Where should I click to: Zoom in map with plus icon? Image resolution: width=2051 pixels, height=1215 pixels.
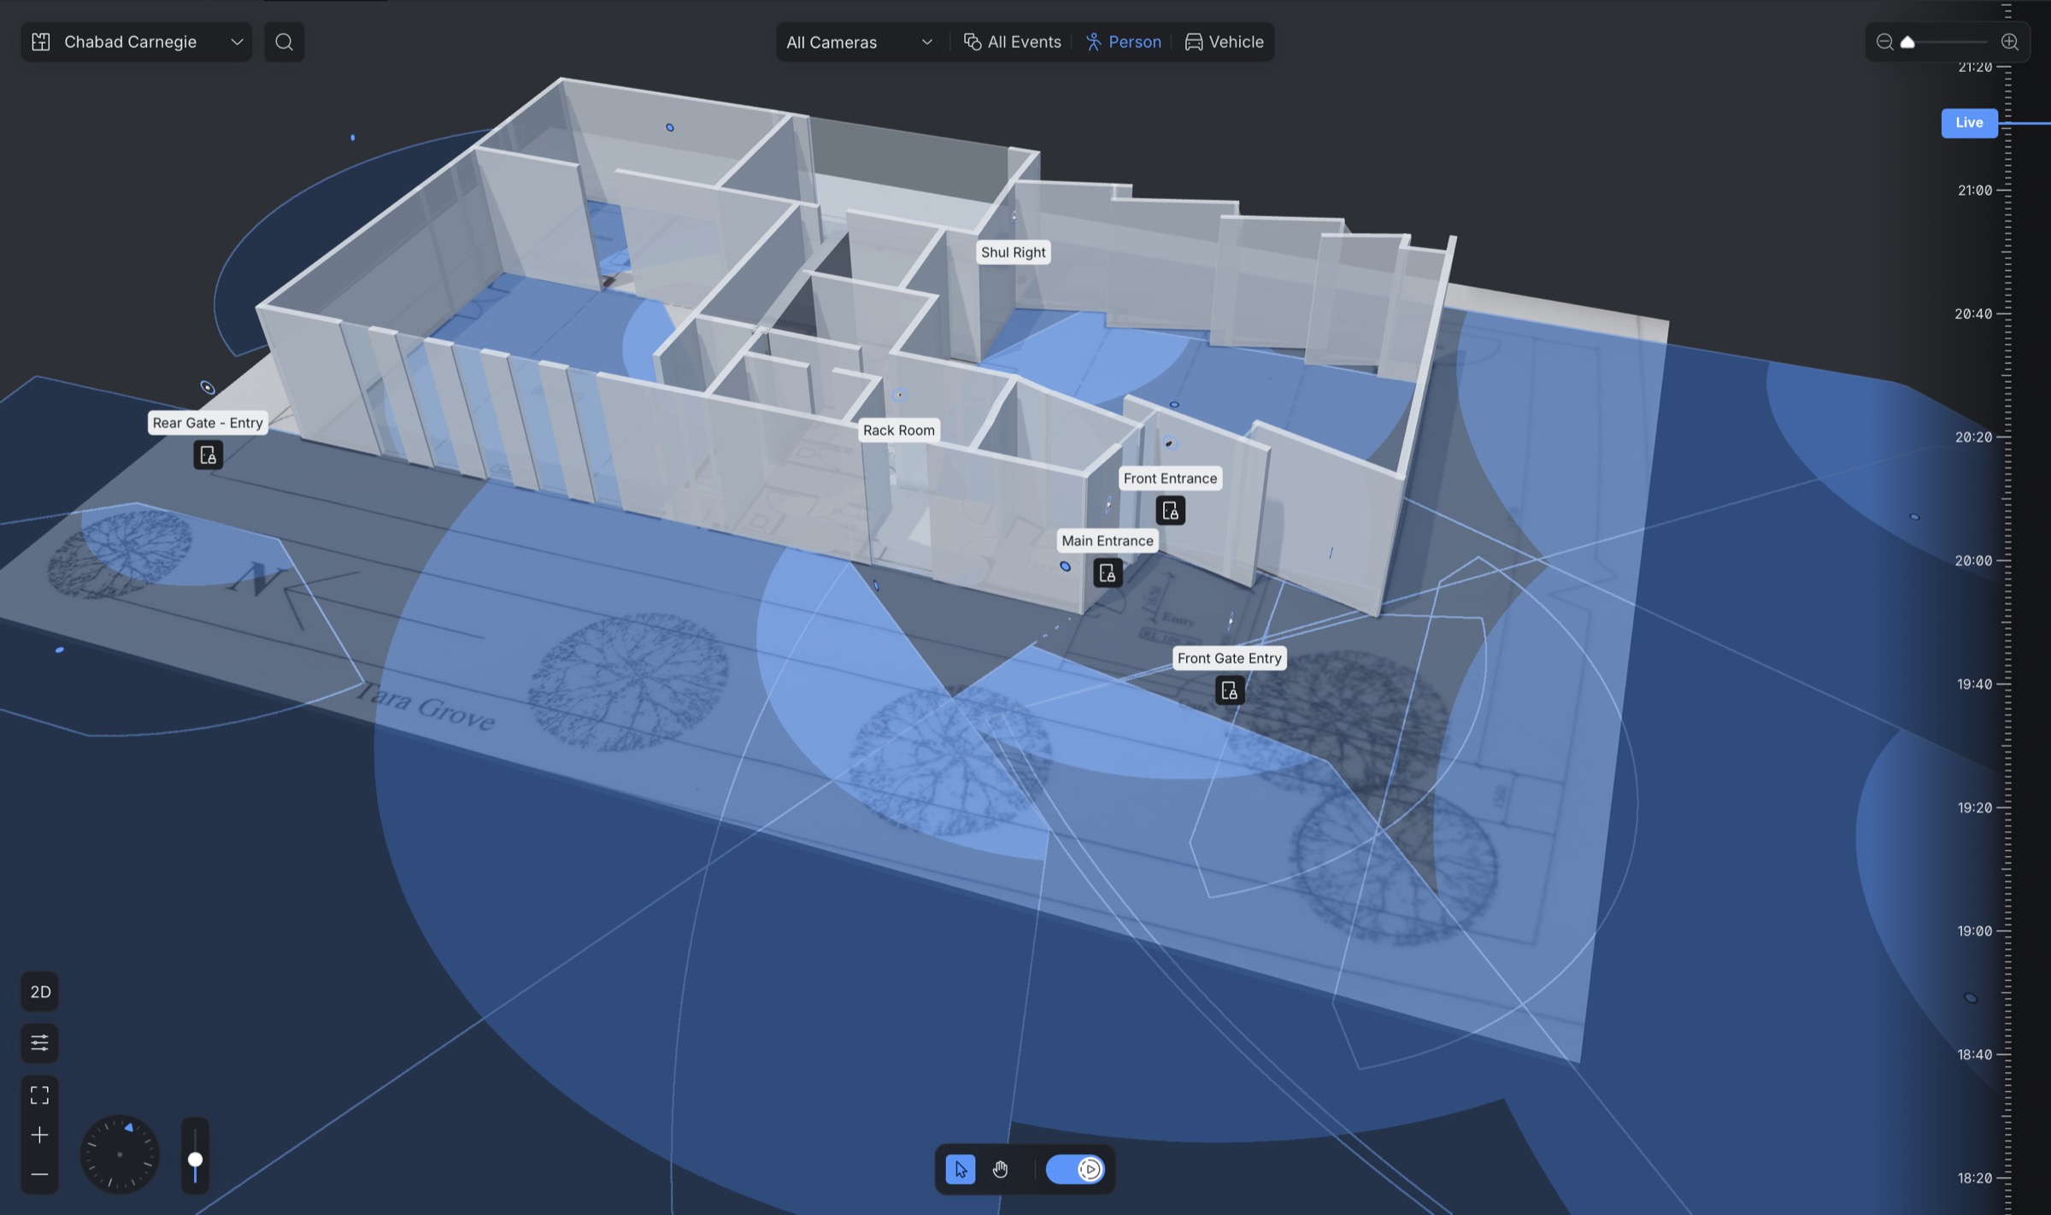click(x=39, y=1135)
